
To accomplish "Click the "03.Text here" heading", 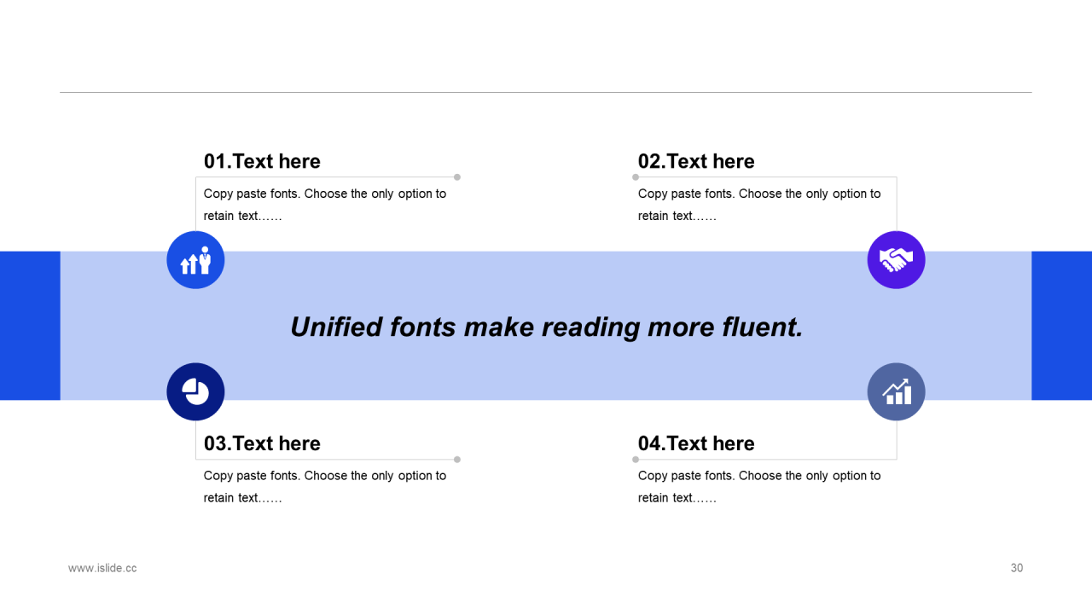I will coord(262,443).
